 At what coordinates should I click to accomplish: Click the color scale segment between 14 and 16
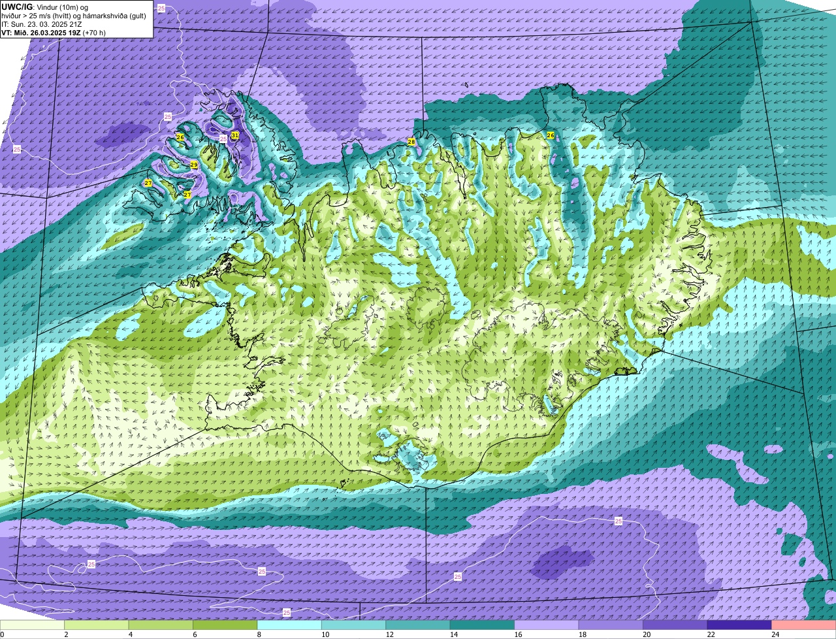coord(483,625)
